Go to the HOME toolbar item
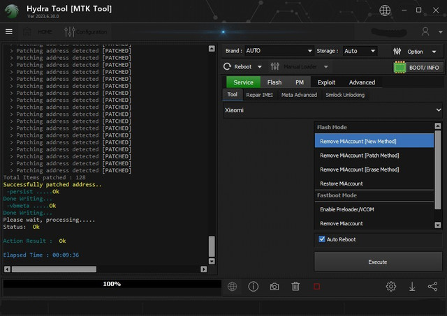447x316 pixels. point(37,31)
